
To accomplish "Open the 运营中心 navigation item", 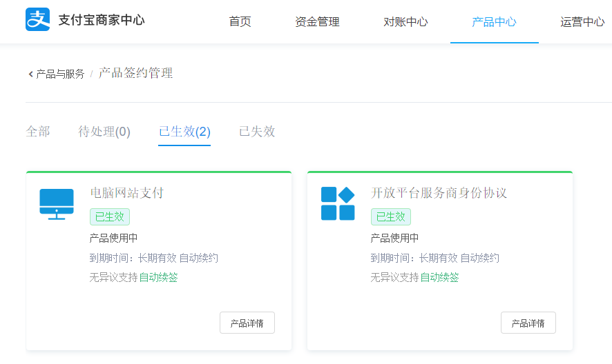I will pyautogui.click(x=582, y=22).
